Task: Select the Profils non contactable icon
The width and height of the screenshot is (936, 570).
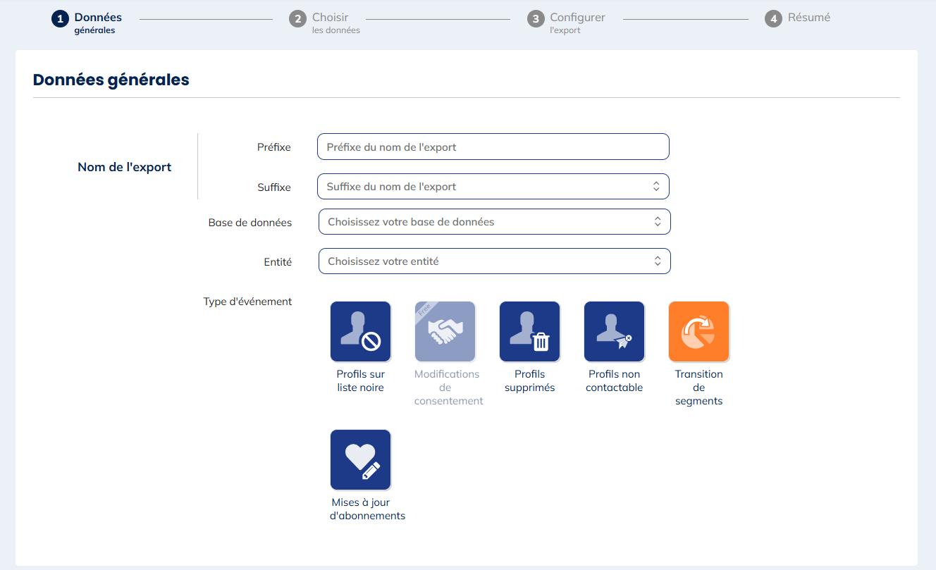Action: coord(614,332)
